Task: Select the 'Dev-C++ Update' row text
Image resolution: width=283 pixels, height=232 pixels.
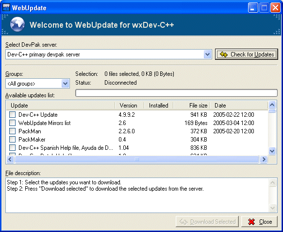Action: click(x=38, y=115)
